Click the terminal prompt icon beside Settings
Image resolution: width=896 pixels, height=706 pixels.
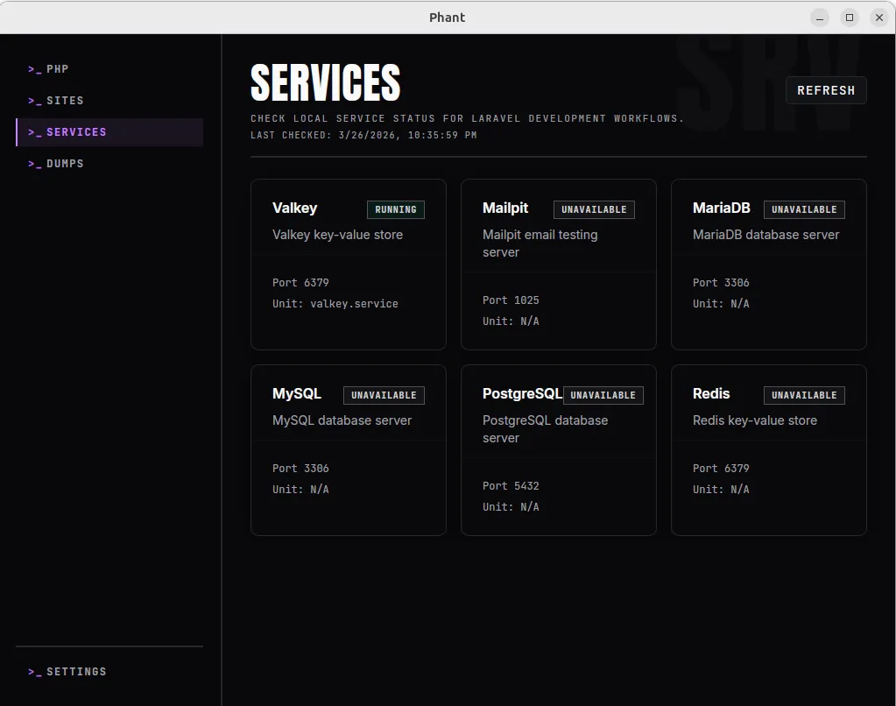coord(34,672)
